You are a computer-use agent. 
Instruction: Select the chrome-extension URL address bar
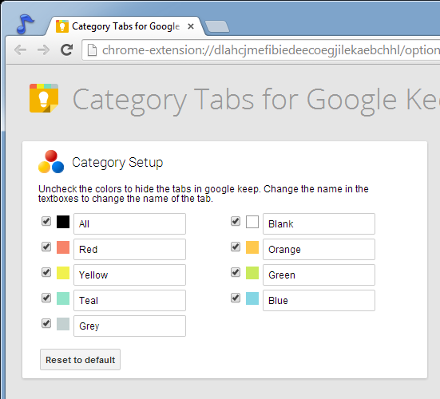(261, 50)
